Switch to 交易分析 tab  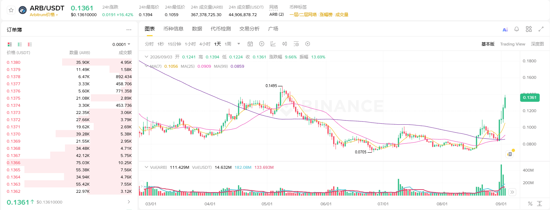[250, 29]
